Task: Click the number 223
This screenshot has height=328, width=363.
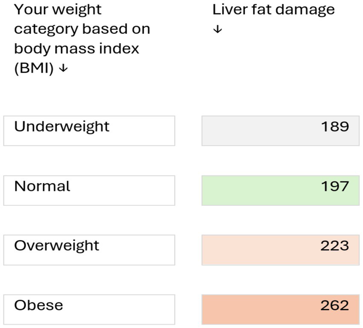Action: point(335,246)
